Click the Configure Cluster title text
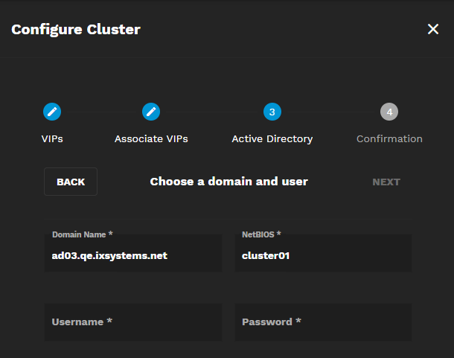This screenshot has width=454, height=358. click(x=76, y=30)
